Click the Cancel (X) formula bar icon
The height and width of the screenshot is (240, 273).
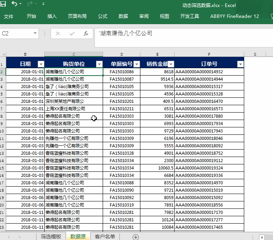58,34
